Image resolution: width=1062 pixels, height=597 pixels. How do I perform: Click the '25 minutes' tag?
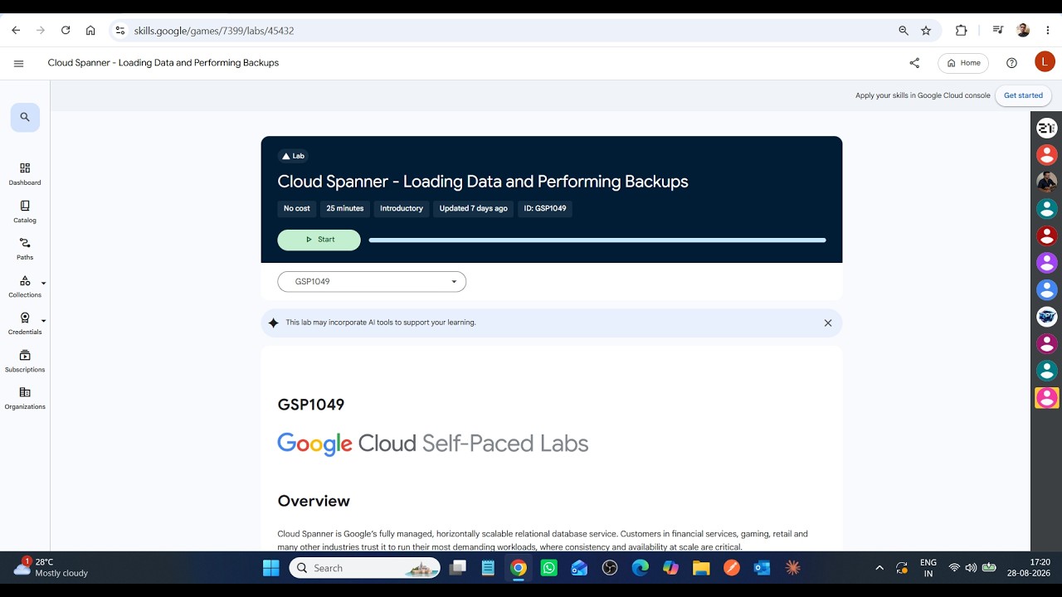(x=345, y=209)
